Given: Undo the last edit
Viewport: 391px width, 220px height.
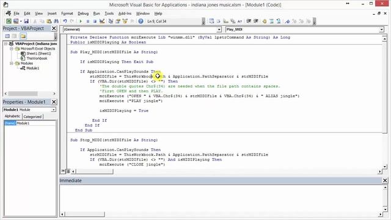Looking at the screenshot, I should (65, 21).
